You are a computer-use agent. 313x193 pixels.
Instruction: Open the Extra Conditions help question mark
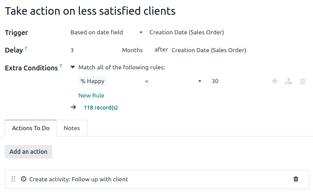tap(61, 66)
